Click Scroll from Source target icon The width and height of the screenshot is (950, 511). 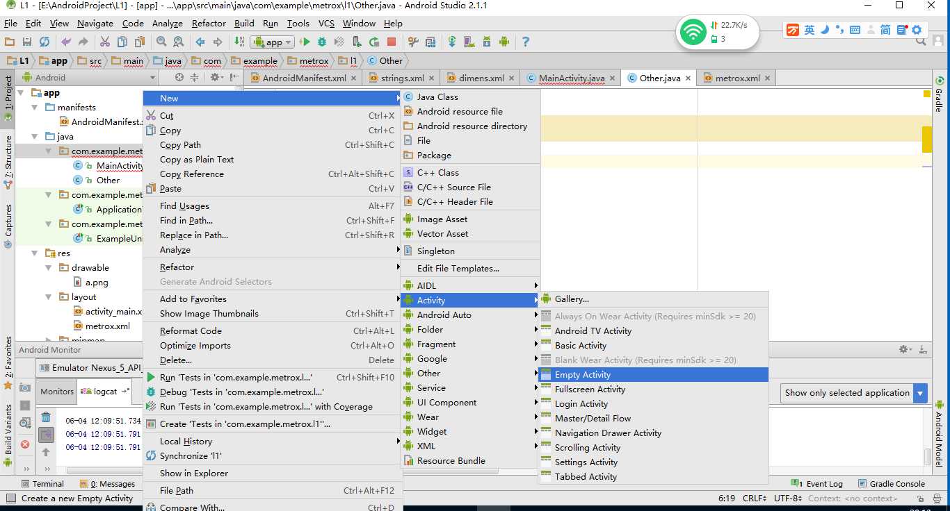(179, 78)
